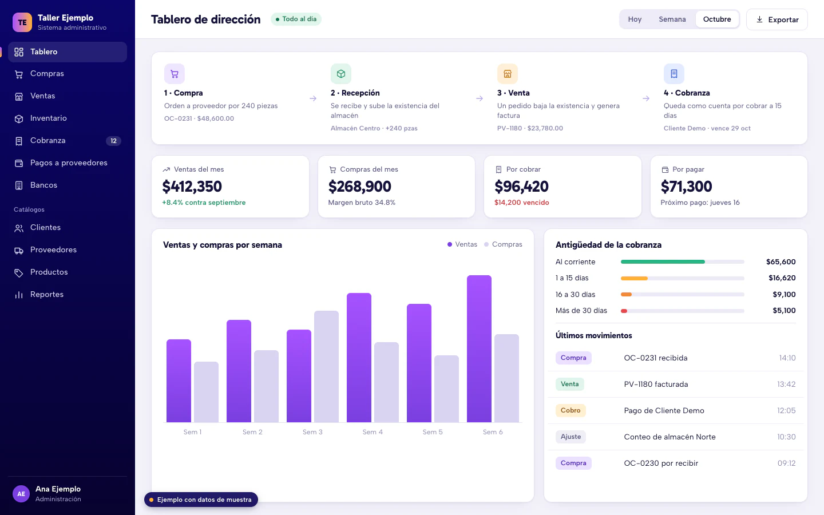Click the Bancos sidebar icon

pyautogui.click(x=19, y=185)
